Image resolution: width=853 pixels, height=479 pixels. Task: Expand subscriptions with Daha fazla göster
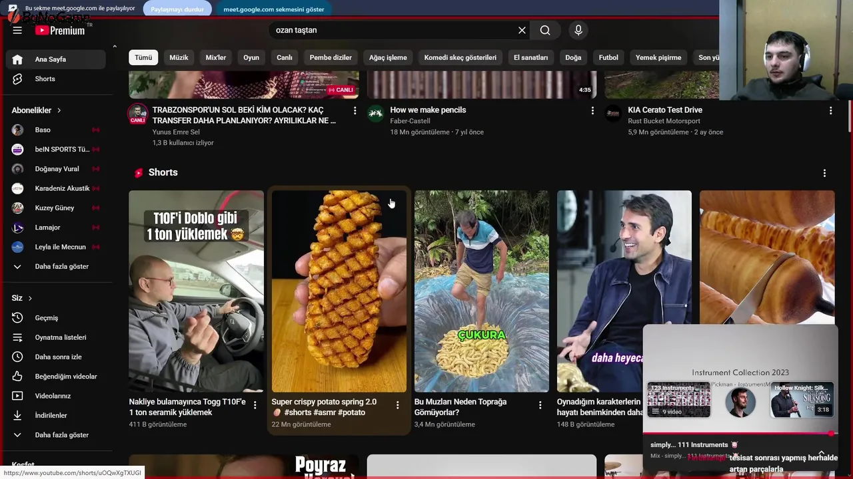[56, 266]
